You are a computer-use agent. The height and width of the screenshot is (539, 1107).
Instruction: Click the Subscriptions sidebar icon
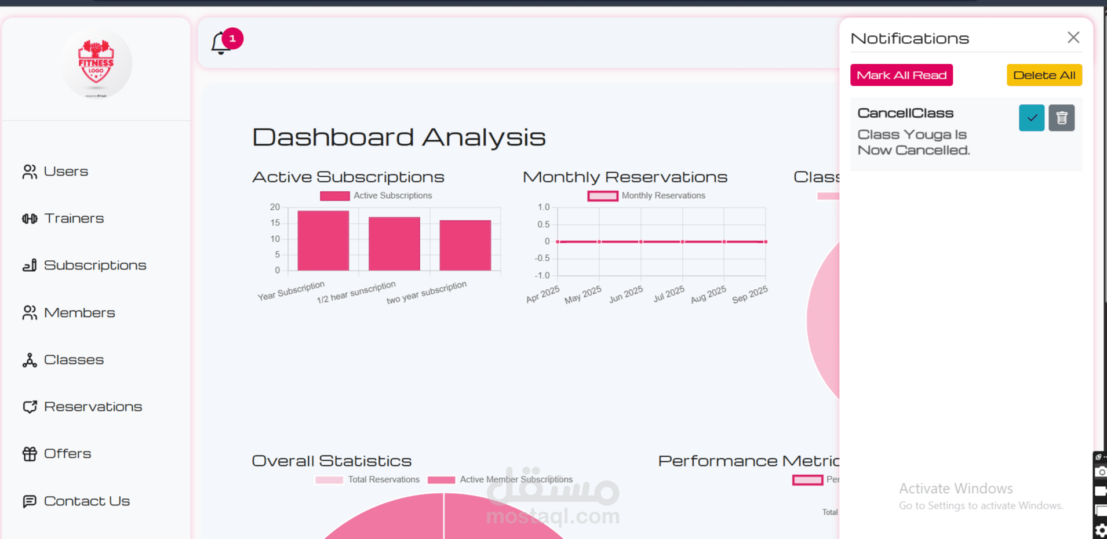pyautogui.click(x=30, y=265)
